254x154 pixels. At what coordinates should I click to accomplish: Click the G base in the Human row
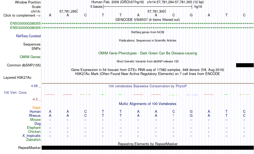point(191,112)
